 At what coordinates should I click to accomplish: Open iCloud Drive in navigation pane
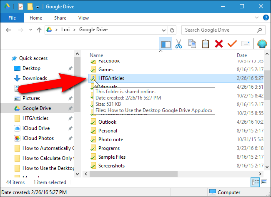(36, 128)
